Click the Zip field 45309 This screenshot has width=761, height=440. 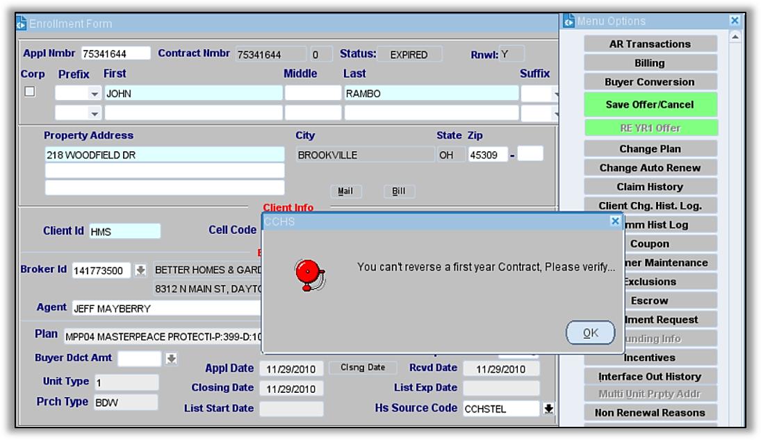click(488, 155)
